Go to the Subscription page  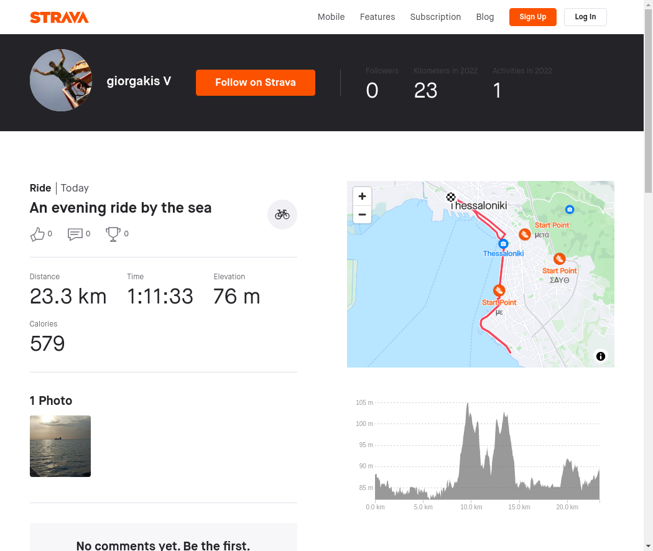tap(435, 17)
